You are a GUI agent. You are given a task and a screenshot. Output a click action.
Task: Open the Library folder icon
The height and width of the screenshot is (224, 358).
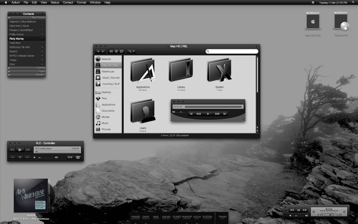[x=181, y=70]
